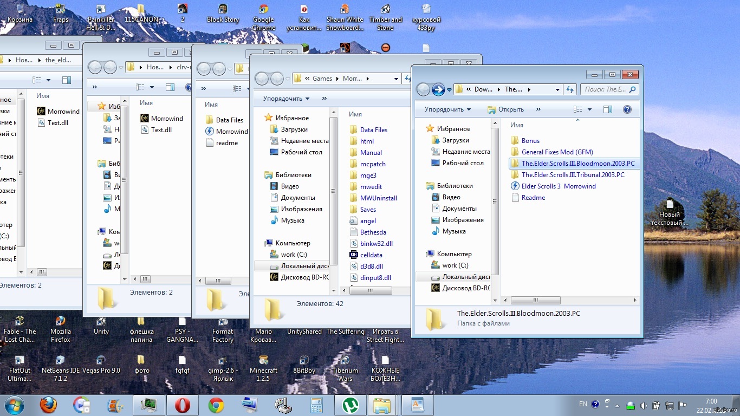Toggle the preview pane in the clrv window
This screenshot has width=740, height=416.
click(x=170, y=87)
